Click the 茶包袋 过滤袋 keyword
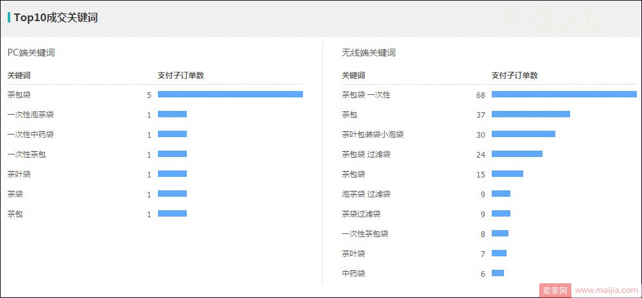The width and height of the screenshot is (642, 298). click(x=366, y=154)
